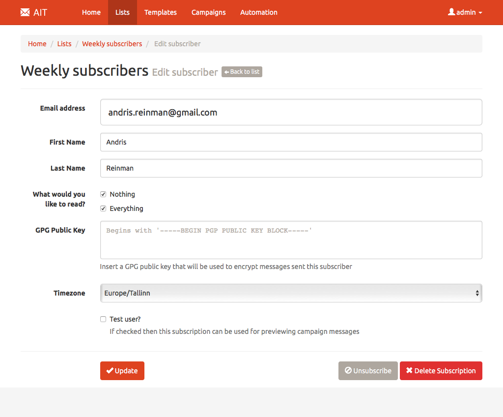Click the admin user icon
Viewport: 503px width, 417px height.
click(x=451, y=12)
